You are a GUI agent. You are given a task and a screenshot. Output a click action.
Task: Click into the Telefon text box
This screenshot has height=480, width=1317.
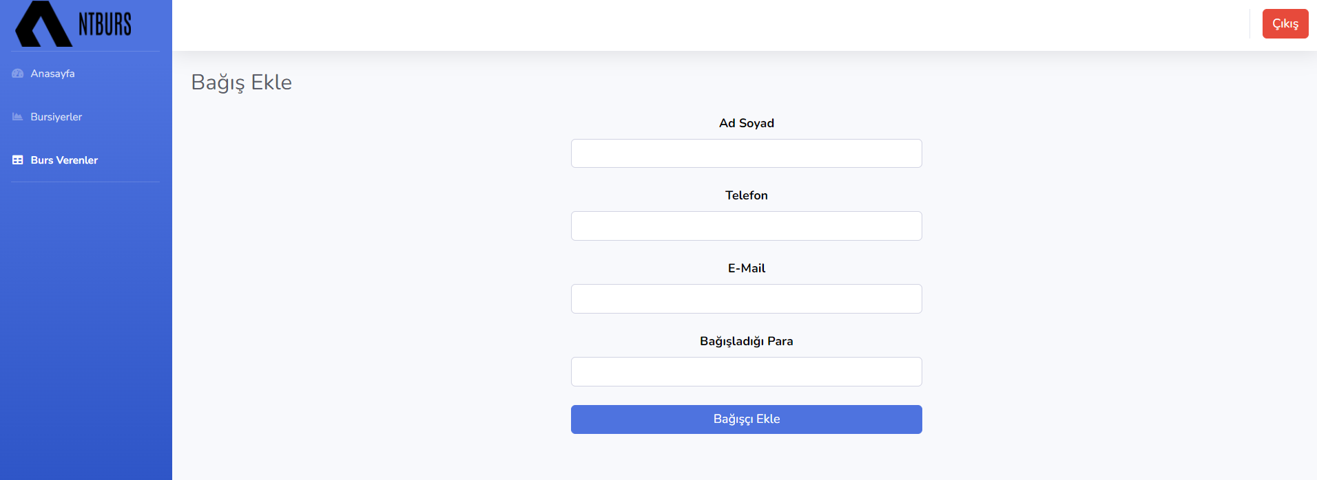click(746, 226)
